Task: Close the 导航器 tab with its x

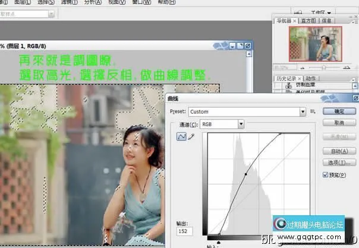Action: point(294,21)
